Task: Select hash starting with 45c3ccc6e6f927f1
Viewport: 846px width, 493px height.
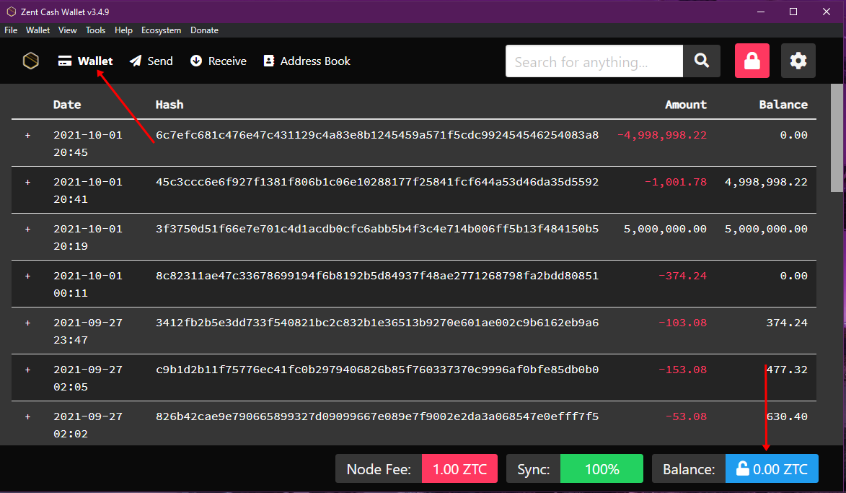Action: (x=377, y=182)
